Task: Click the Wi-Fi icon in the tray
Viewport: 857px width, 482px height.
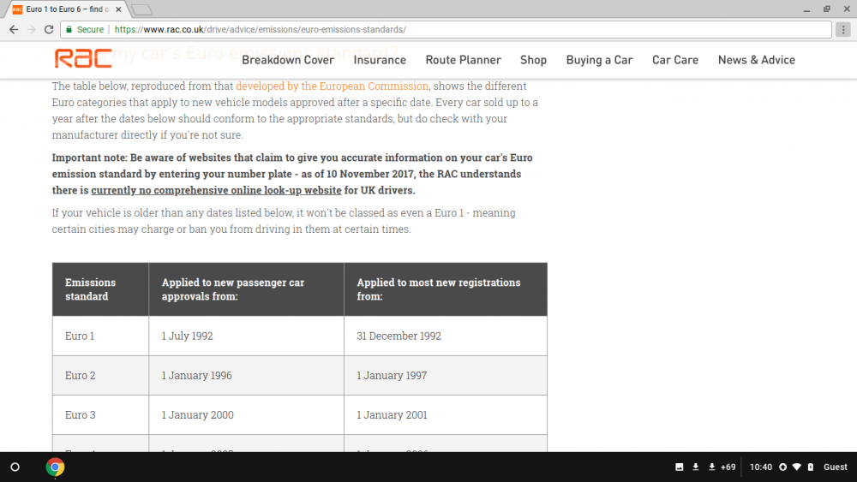Action: [x=797, y=467]
